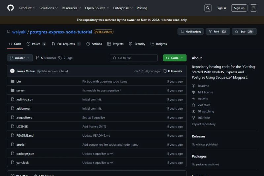Switch to the Security tab
Viewport: 264px width, 176px height.
click(x=137, y=44)
